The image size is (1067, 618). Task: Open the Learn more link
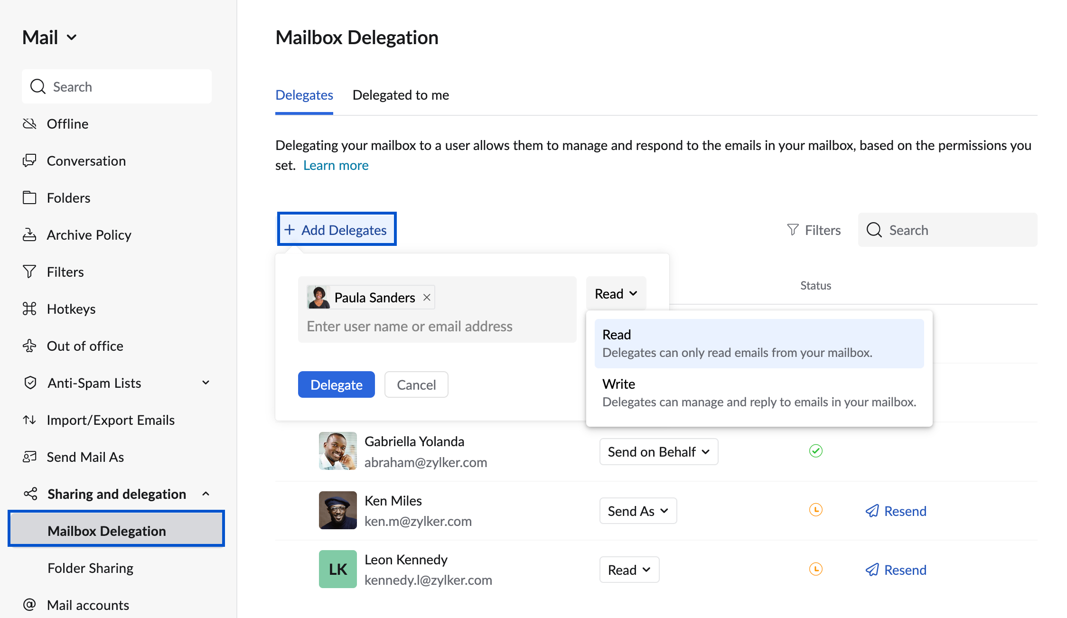(336, 165)
